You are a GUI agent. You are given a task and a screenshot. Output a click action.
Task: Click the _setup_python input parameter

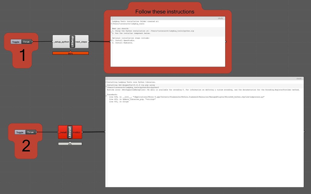61,41
